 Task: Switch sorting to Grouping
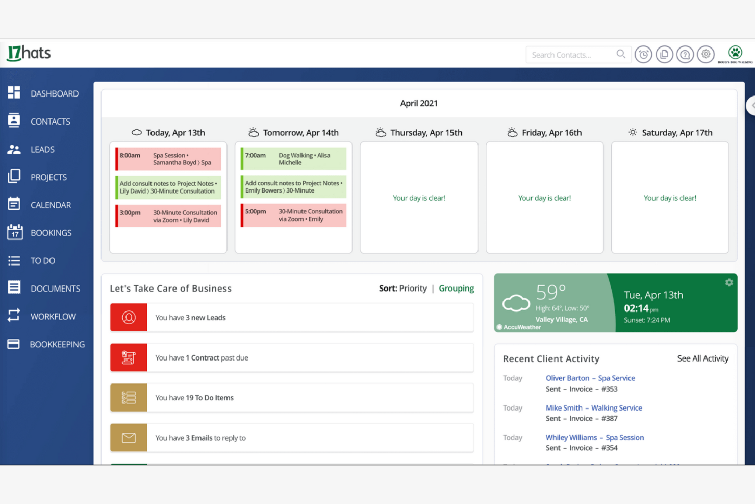tap(456, 289)
